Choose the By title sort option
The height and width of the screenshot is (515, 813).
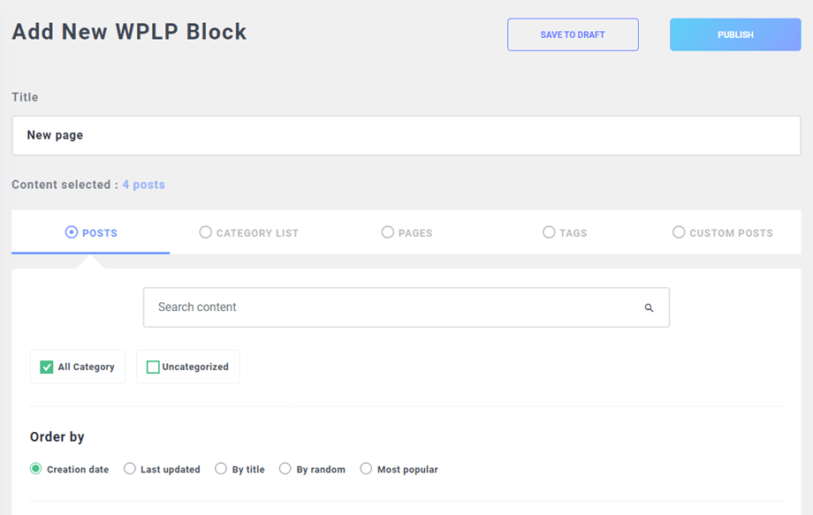(221, 469)
